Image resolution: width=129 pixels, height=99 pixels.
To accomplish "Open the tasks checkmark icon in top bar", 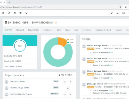I will 9,13.
